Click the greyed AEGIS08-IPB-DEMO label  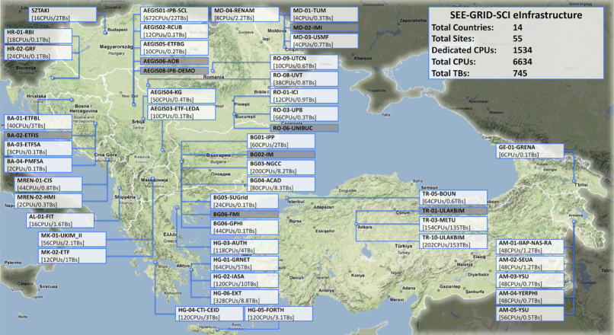click(174, 71)
